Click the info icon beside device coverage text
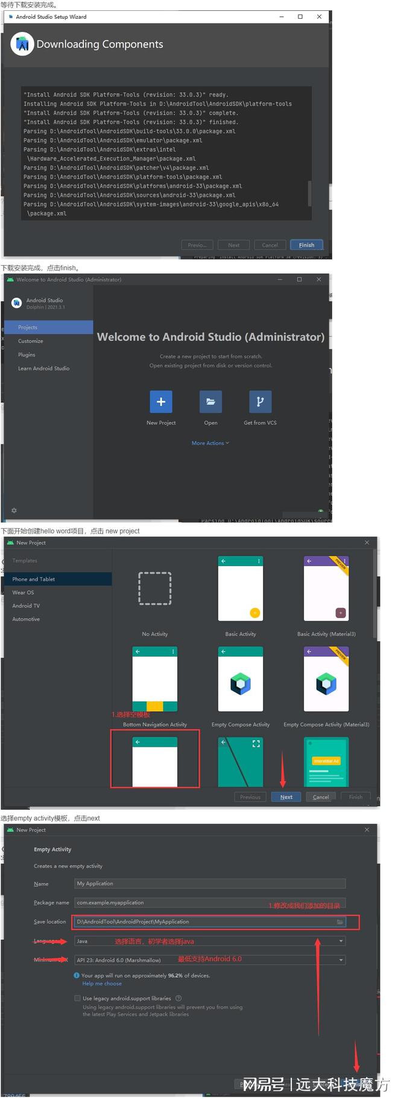This screenshot has height=1099, width=398. [77, 975]
